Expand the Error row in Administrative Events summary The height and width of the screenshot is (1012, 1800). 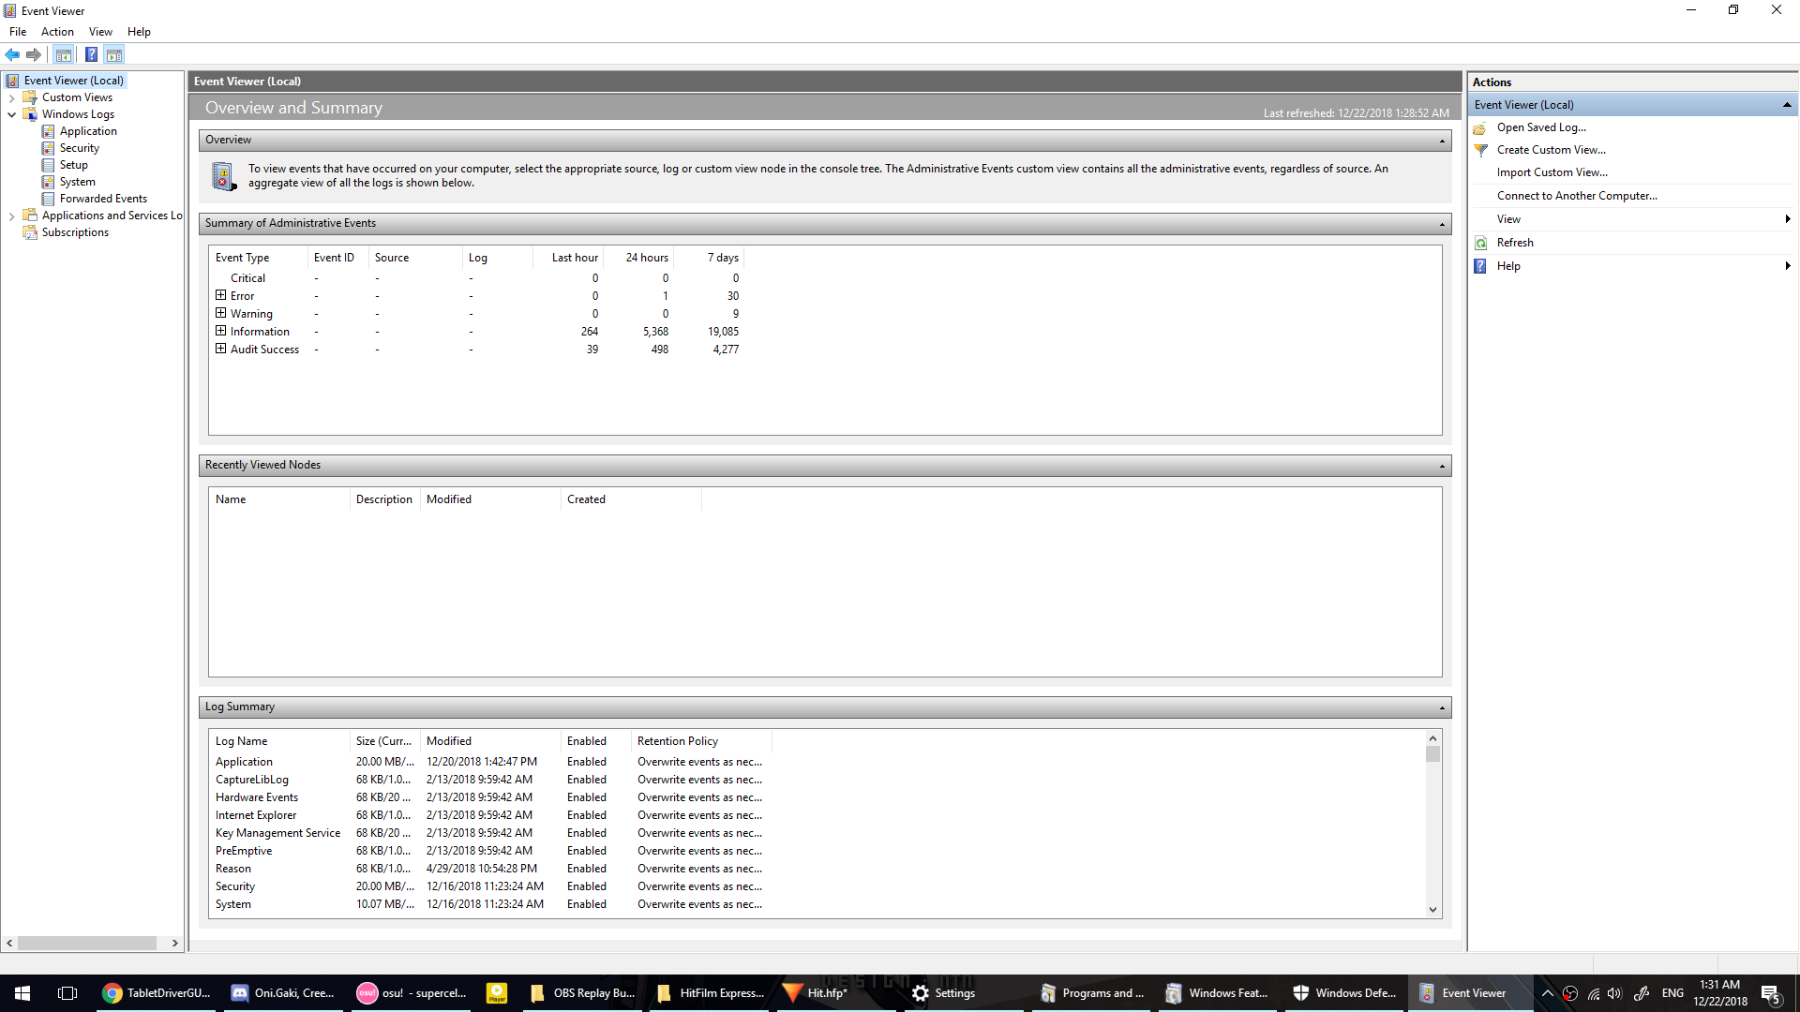(221, 295)
